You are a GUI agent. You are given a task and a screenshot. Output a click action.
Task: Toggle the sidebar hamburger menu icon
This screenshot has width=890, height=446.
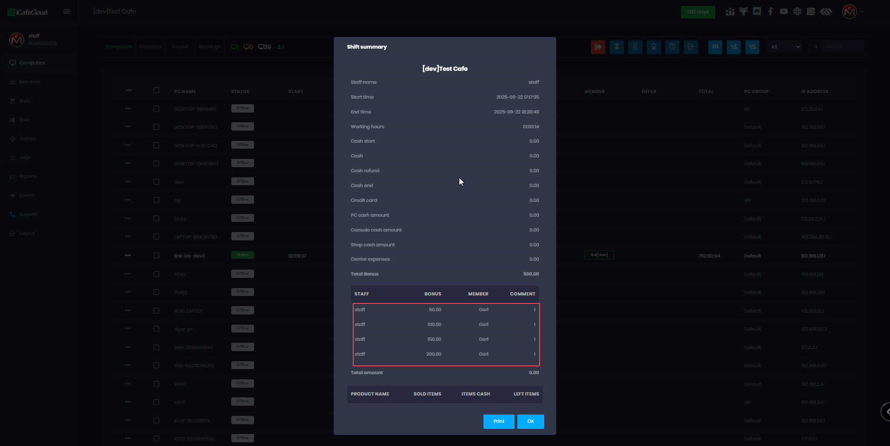(67, 12)
